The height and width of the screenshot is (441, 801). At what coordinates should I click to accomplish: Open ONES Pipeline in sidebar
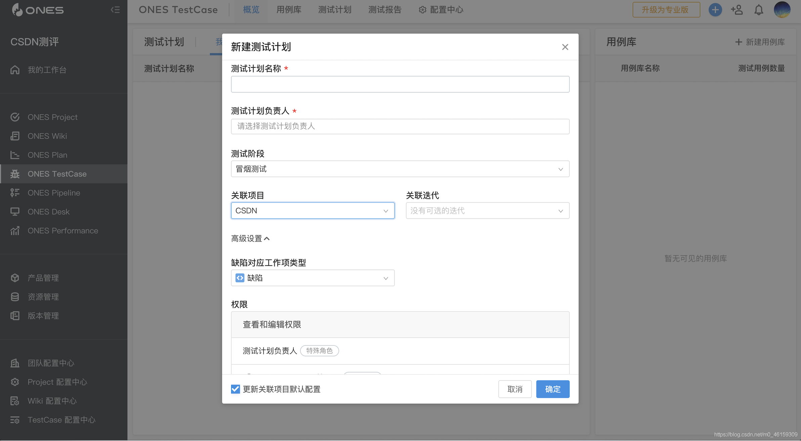64,193
